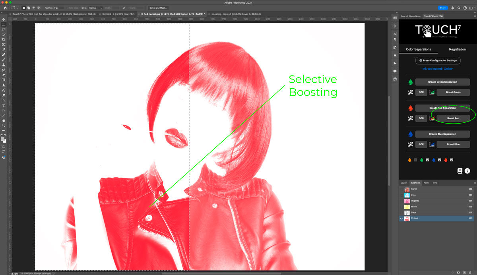Click Press Configuration Settings button
The image size is (477, 275).
pos(438,60)
